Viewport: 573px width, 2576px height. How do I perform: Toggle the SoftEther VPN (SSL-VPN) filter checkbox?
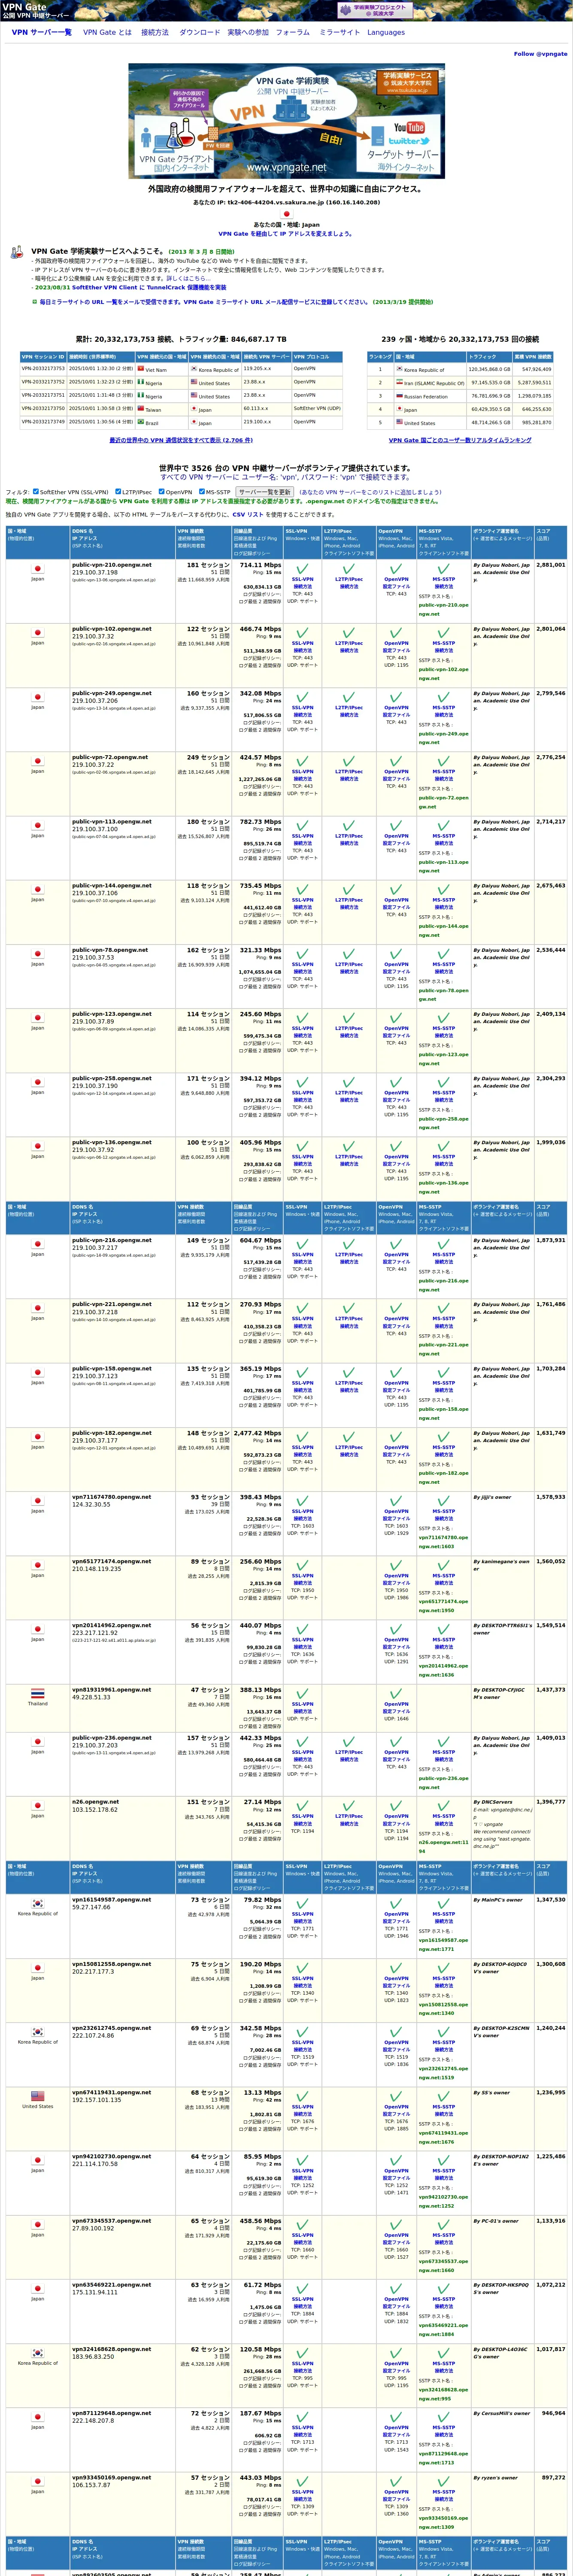coord(36,492)
